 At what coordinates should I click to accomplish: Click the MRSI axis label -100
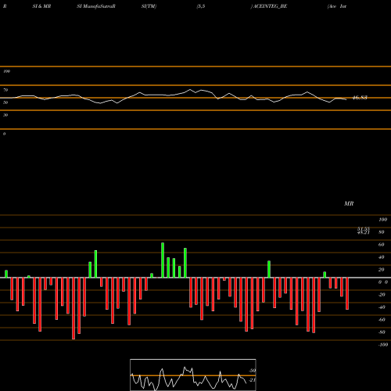[x=382, y=345]
